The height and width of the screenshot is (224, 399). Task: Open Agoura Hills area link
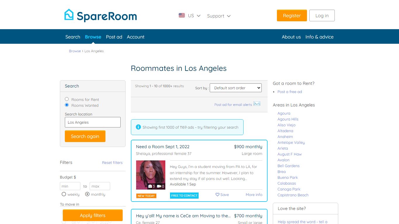coord(288,119)
